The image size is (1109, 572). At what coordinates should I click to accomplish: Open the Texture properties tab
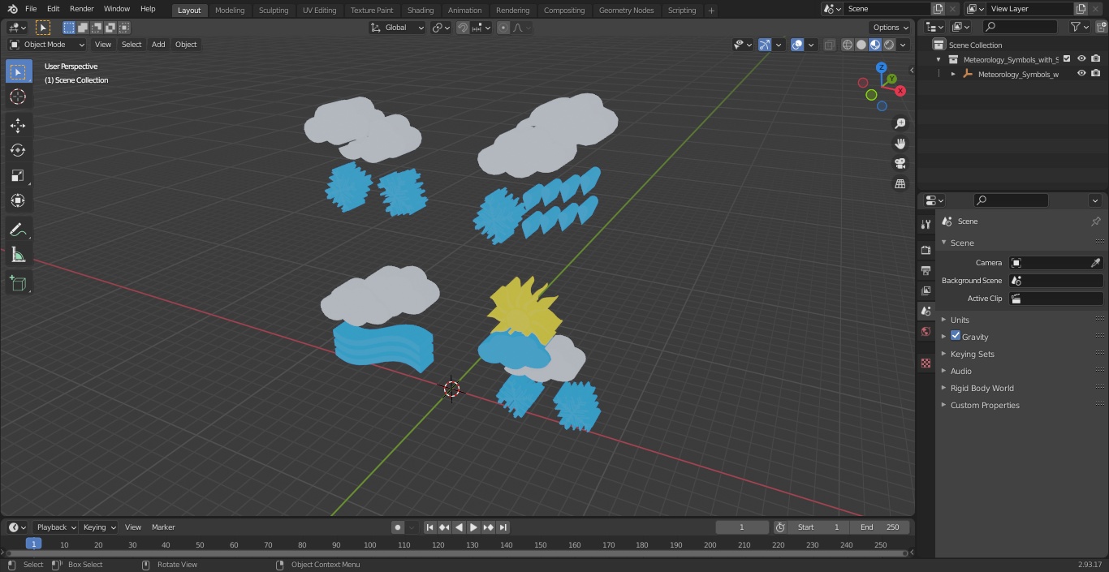926,363
